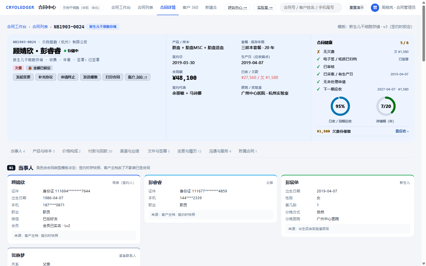Click the red 欠费 status tag
The height and width of the screenshot is (266, 426).
pyautogui.click(x=18, y=68)
